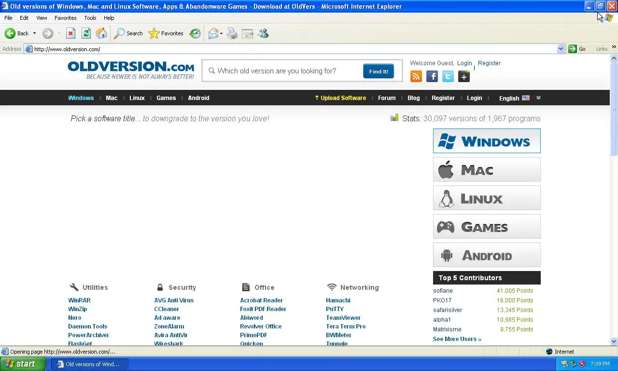The image size is (618, 371).
Task: Click the Forward arrow toolbar icon
Action: (x=47, y=33)
